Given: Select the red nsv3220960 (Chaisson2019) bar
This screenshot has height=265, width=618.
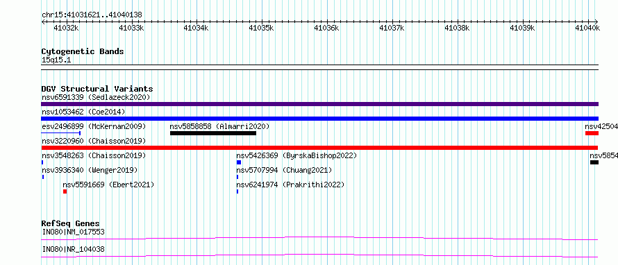Looking at the screenshot, I should pos(319,148).
